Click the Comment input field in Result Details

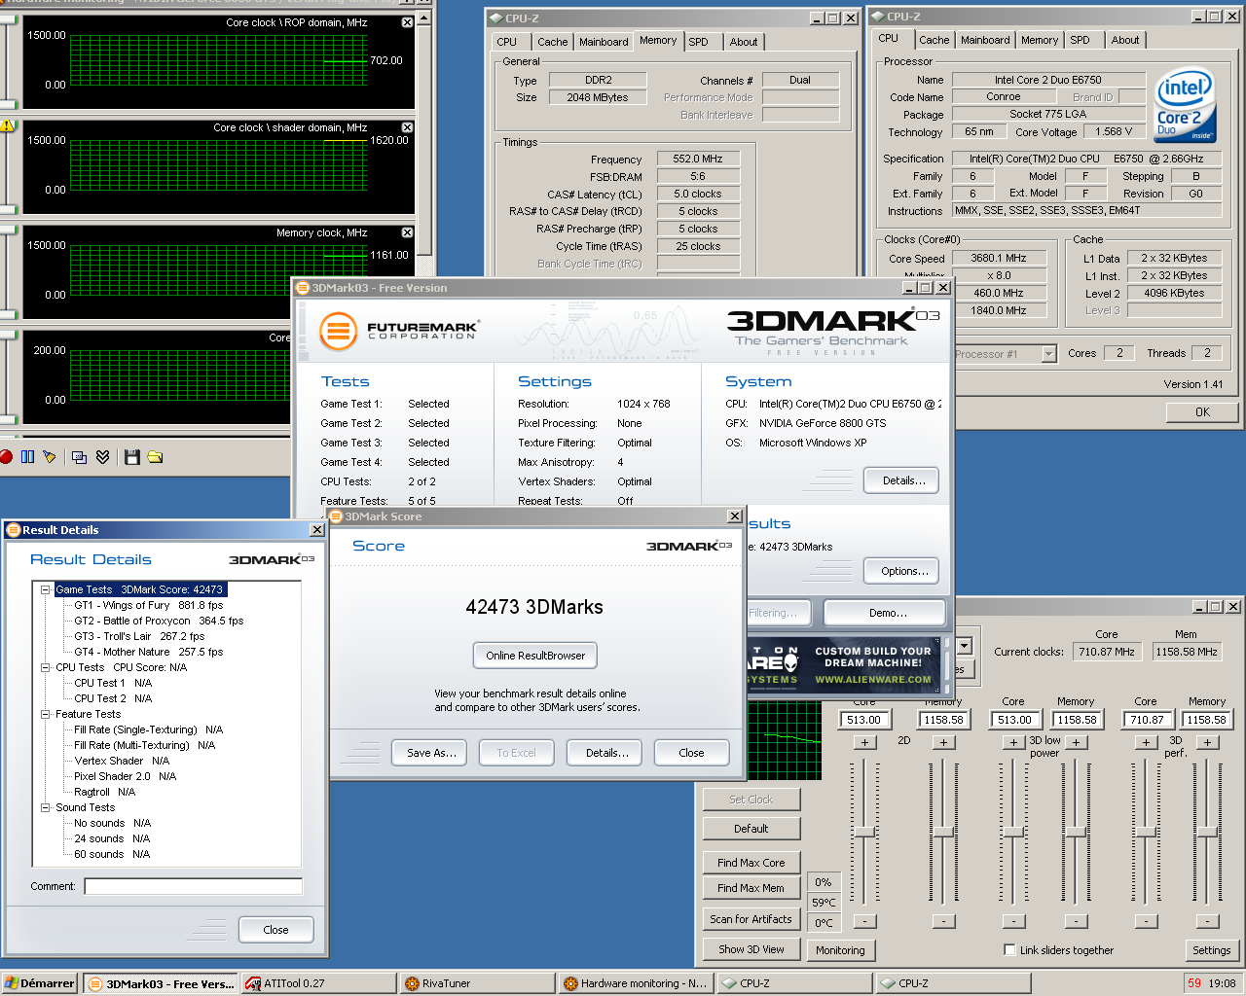click(193, 886)
